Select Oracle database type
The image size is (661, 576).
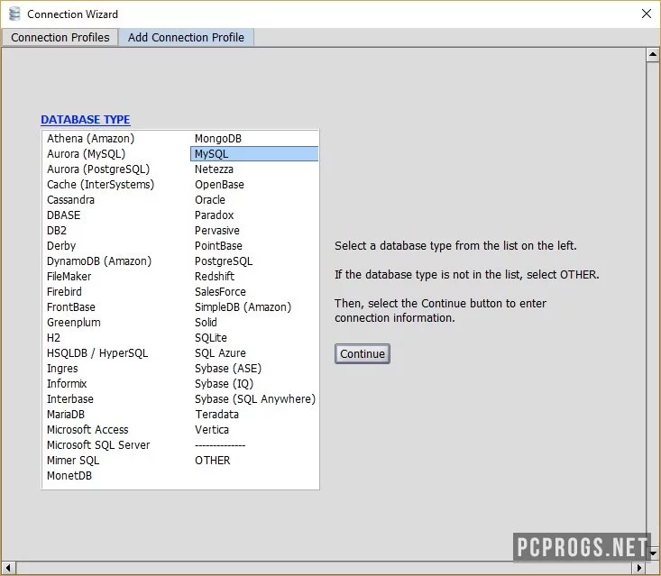tap(209, 200)
